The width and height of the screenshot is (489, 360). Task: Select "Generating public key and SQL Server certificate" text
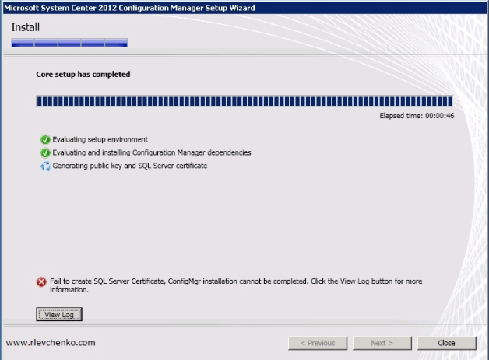(x=130, y=166)
